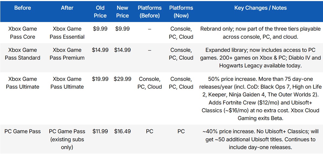Click the "PC Game Pass (existing subs only)" cell
This screenshot has height=159, width=323.
pos(67,139)
